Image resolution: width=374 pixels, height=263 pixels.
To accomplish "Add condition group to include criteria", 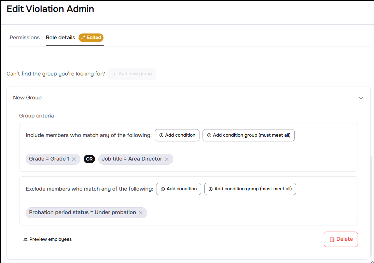I will click(248, 135).
